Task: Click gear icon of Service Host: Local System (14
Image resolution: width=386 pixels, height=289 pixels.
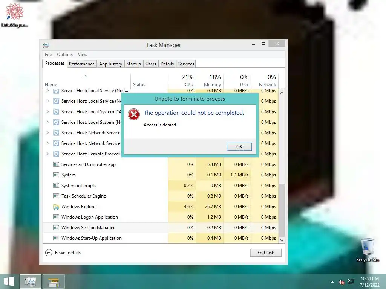Action: pyautogui.click(x=56, y=111)
